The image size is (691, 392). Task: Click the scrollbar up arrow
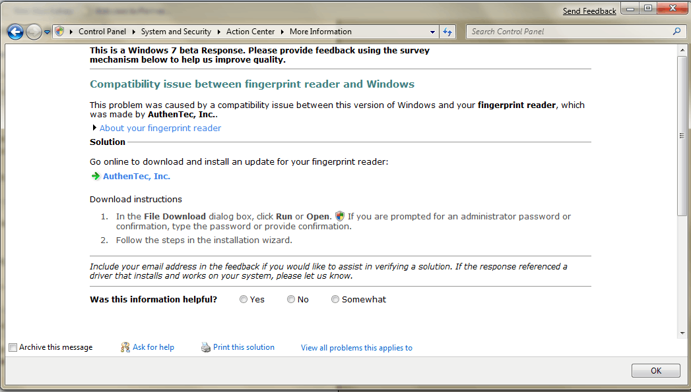(682, 50)
